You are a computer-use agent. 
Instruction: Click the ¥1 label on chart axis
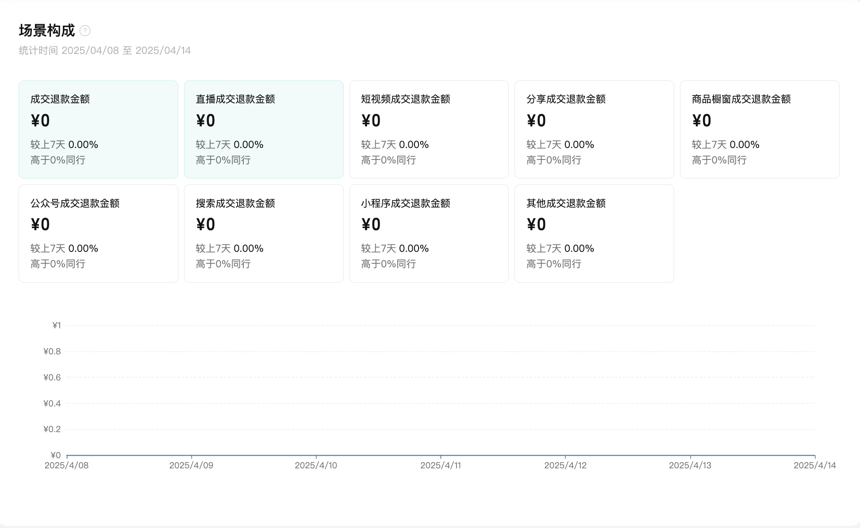point(57,326)
